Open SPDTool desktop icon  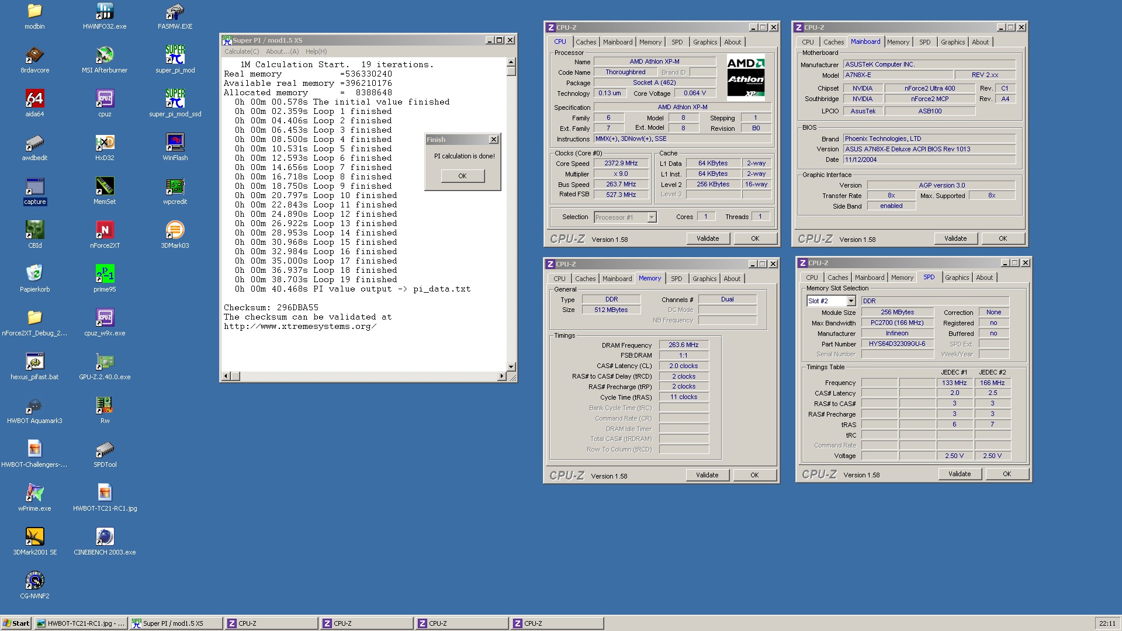coord(105,454)
